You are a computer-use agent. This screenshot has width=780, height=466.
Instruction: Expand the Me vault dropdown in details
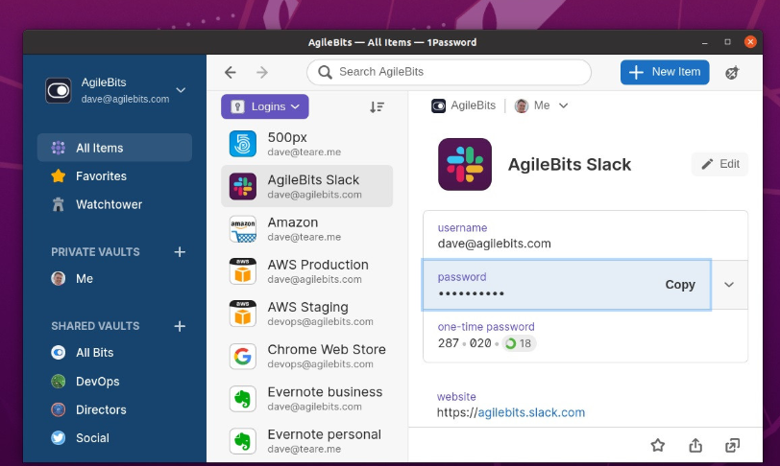click(563, 105)
